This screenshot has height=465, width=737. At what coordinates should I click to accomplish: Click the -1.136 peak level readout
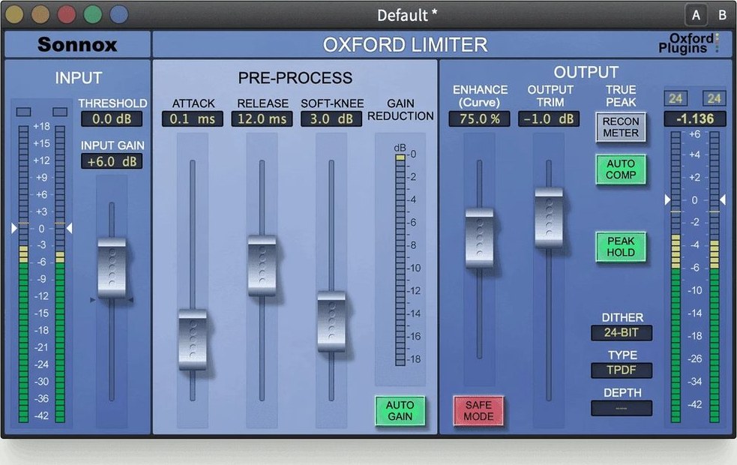[x=695, y=119]
